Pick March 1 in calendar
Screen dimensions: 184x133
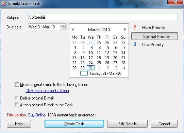(x=75, y=48)
